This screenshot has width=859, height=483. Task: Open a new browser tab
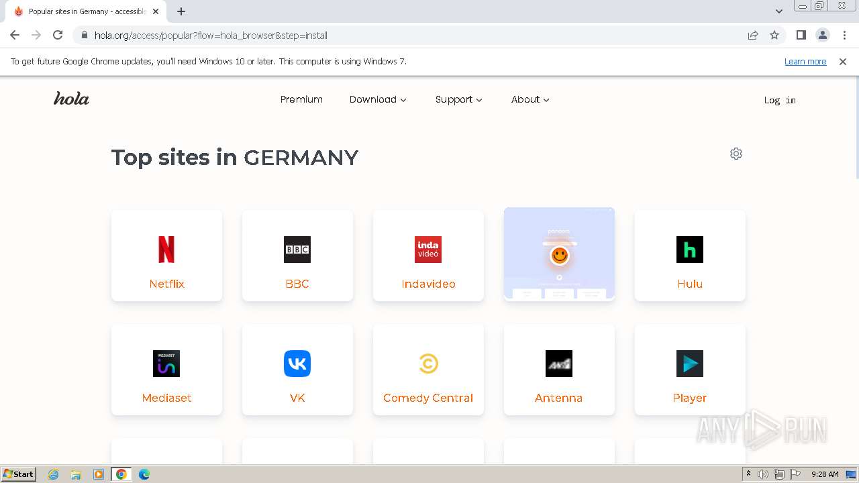(181, 11)
